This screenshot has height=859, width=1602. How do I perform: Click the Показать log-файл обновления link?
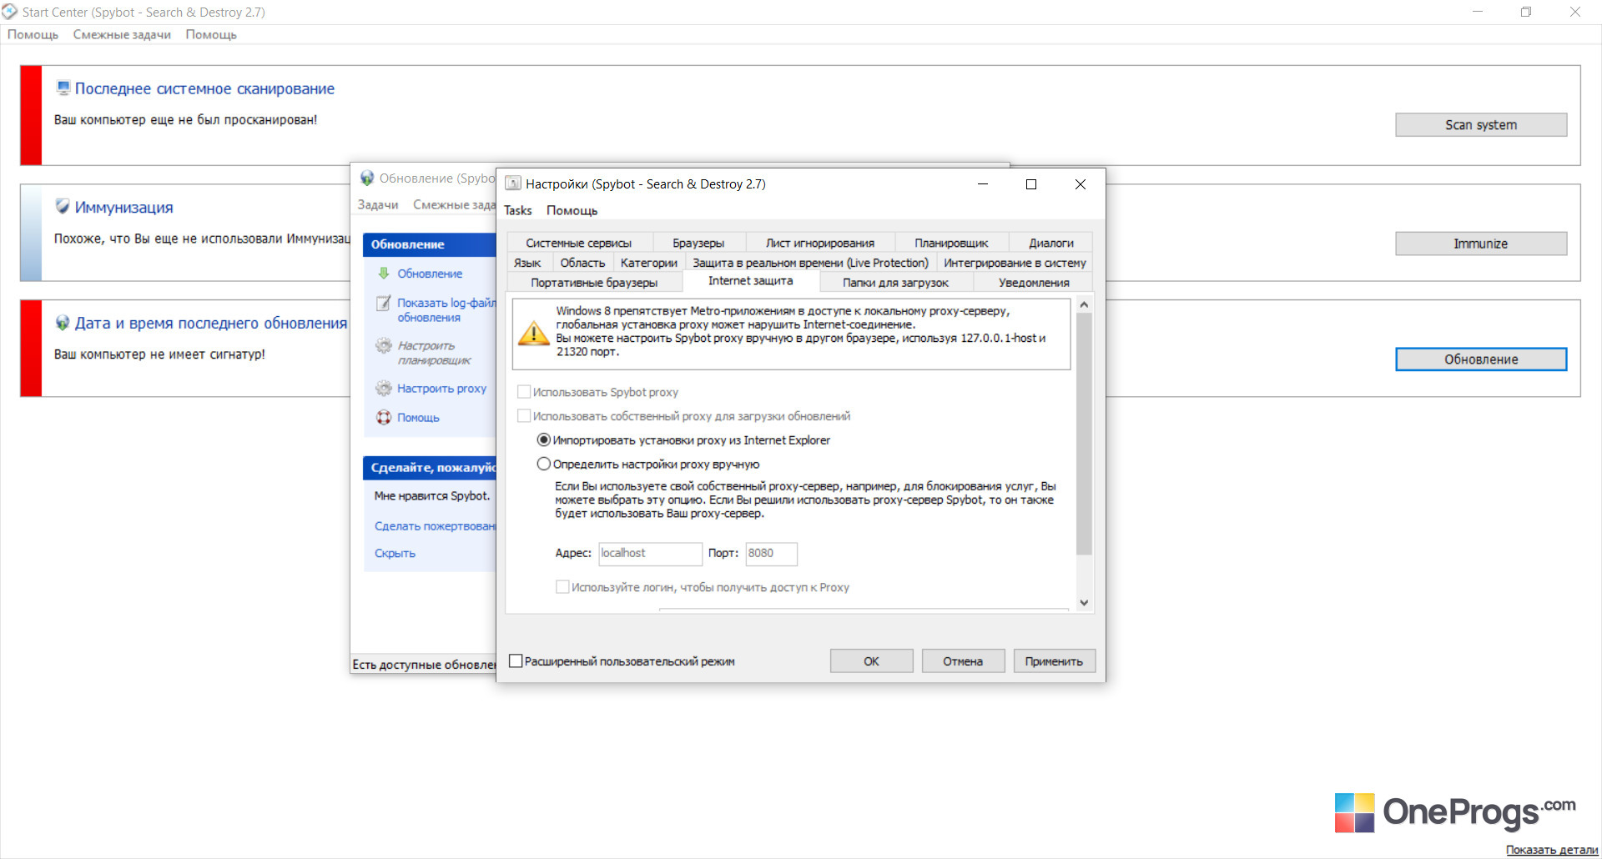(446, 309)
